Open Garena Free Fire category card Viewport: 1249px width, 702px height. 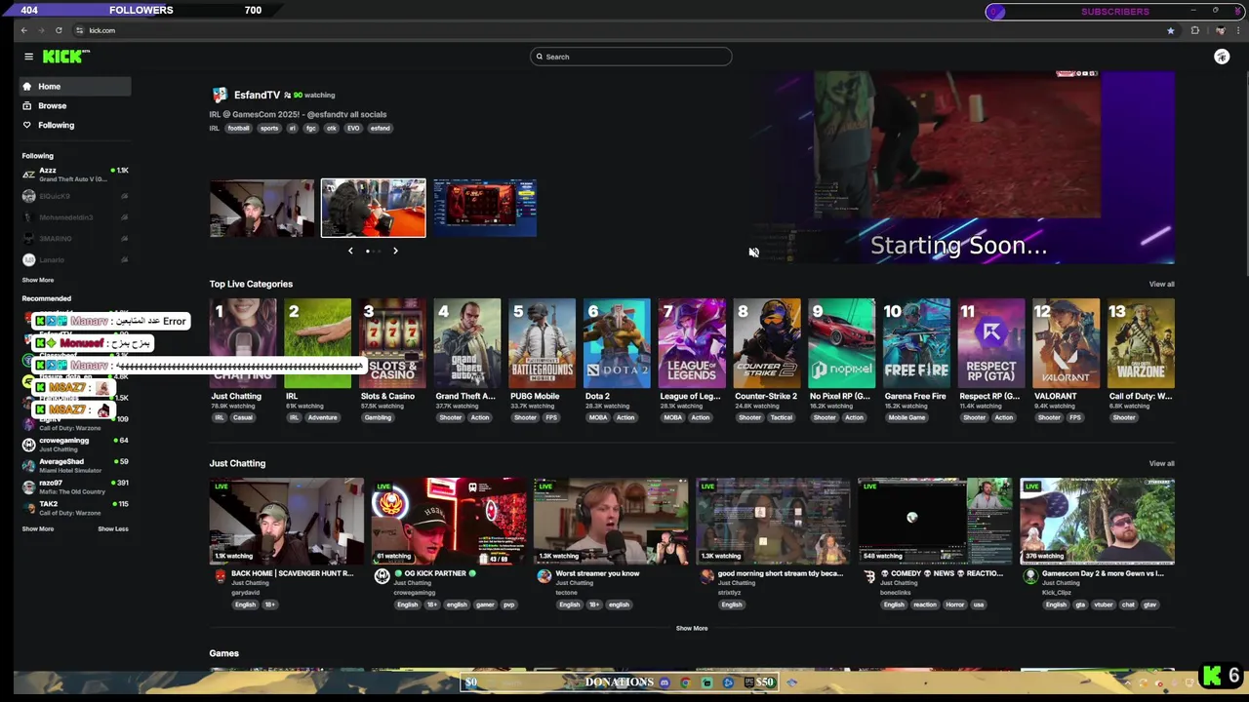916,343
